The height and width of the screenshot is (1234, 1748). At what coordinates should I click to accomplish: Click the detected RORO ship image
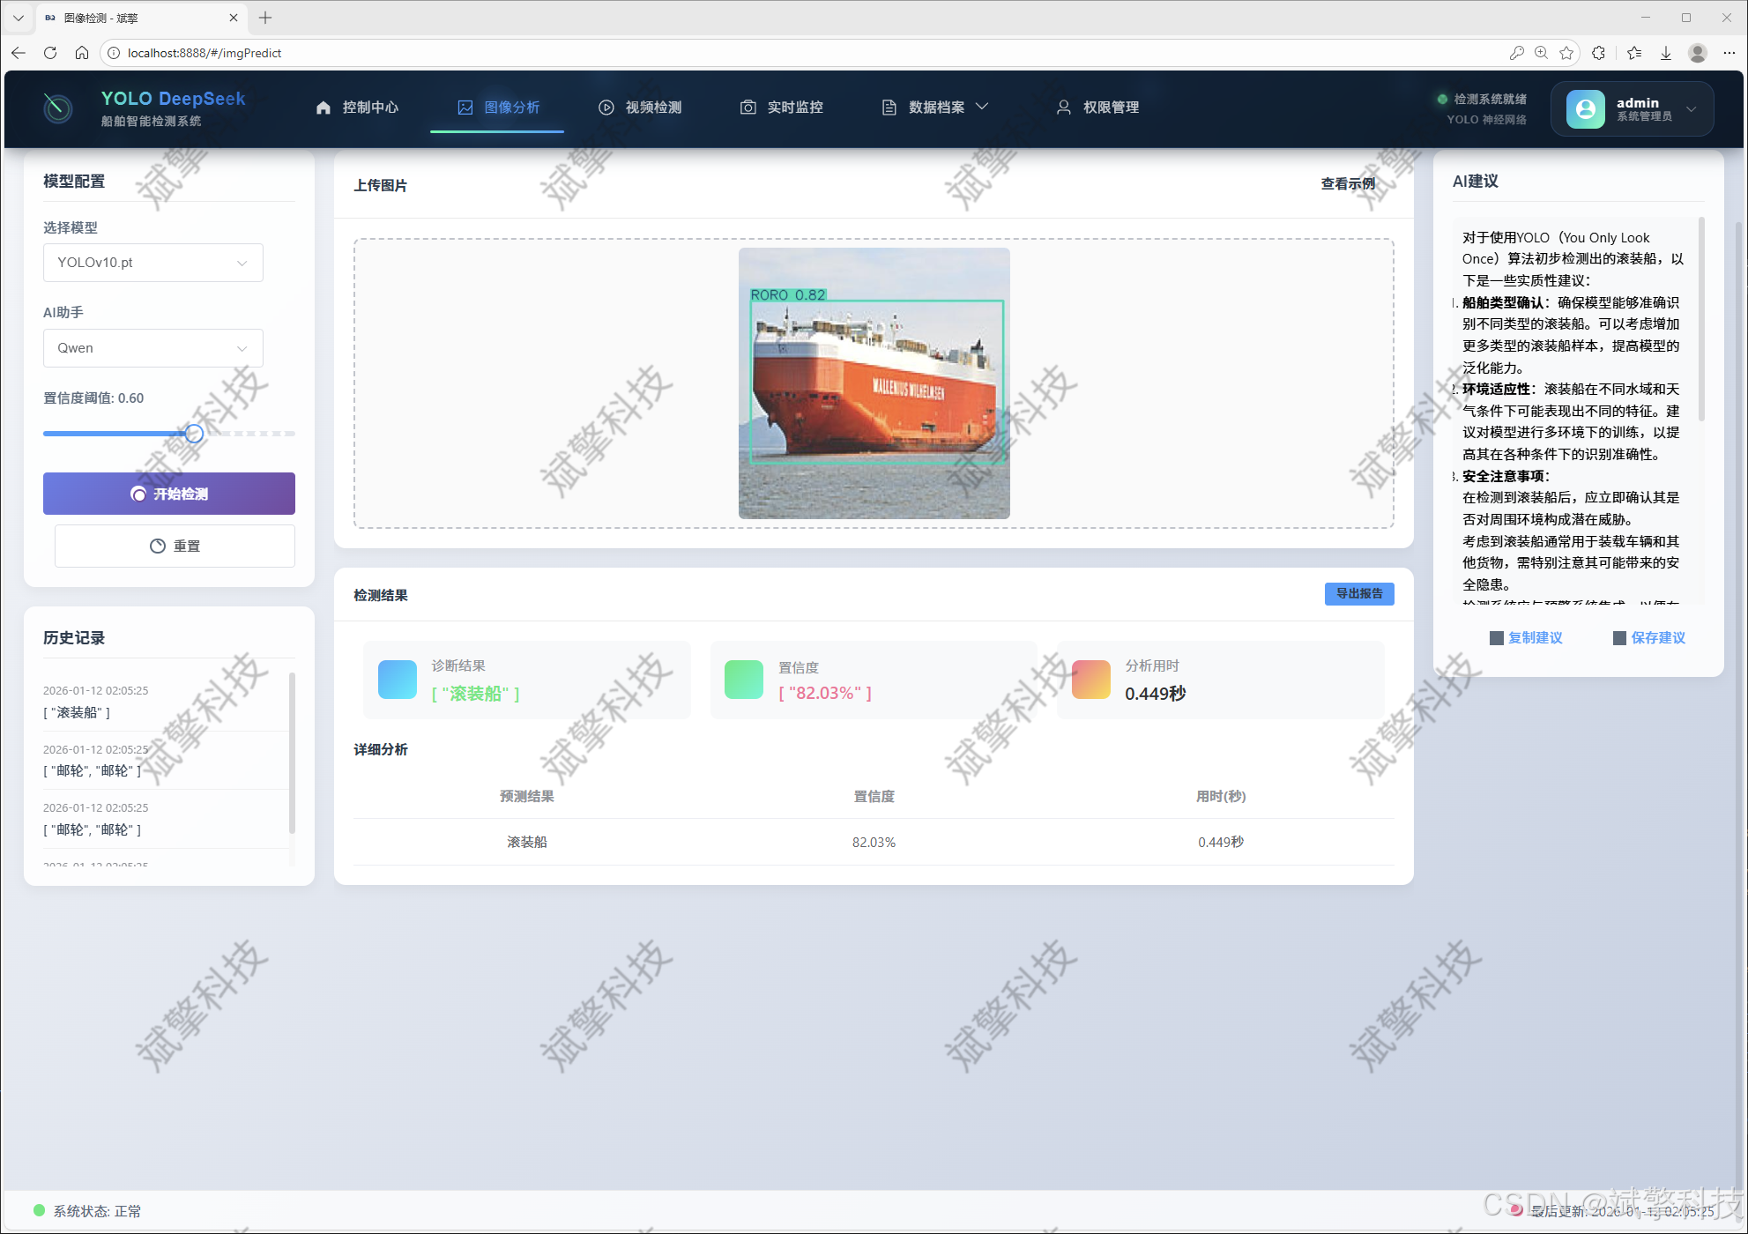[874, 383]
